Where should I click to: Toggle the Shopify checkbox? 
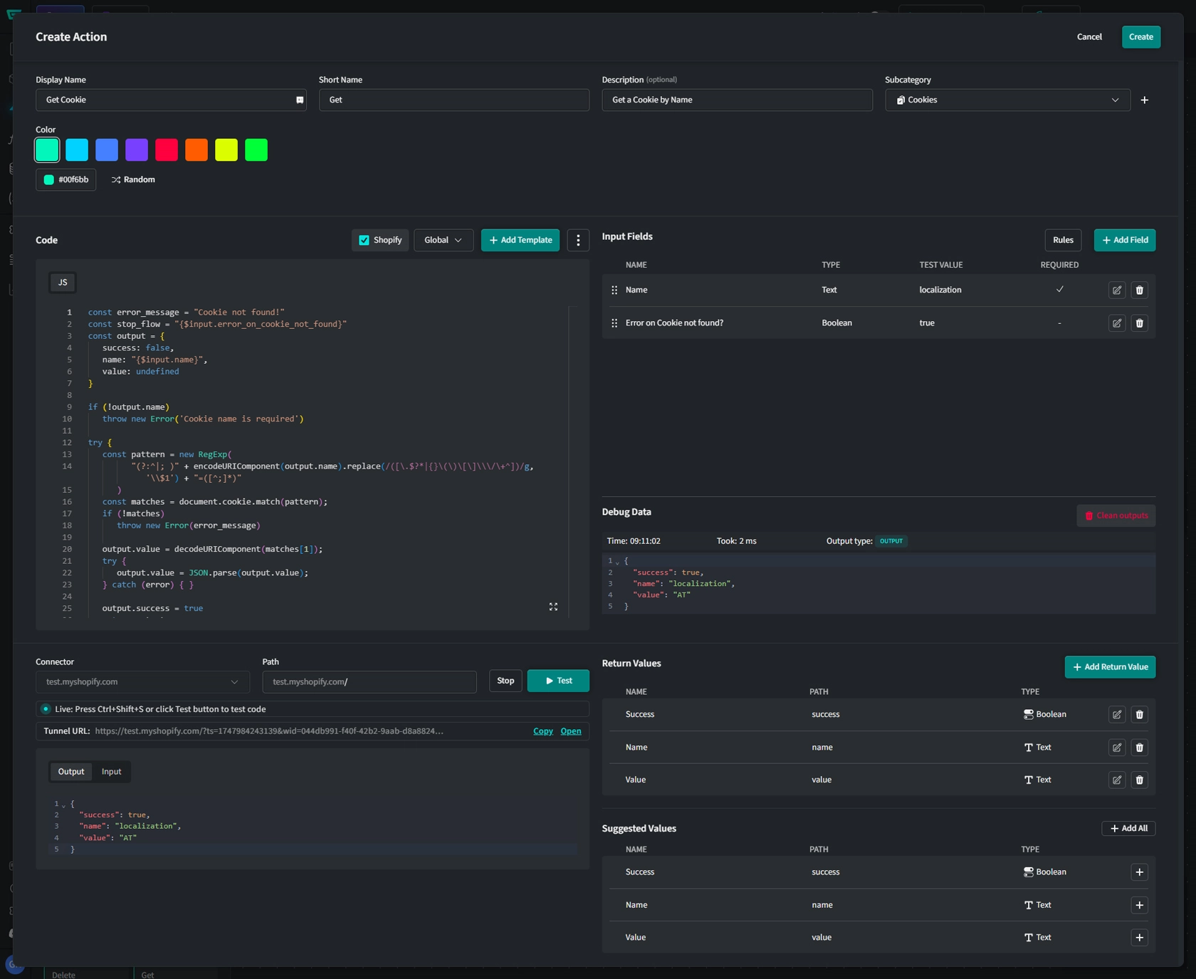pos(364,240)
